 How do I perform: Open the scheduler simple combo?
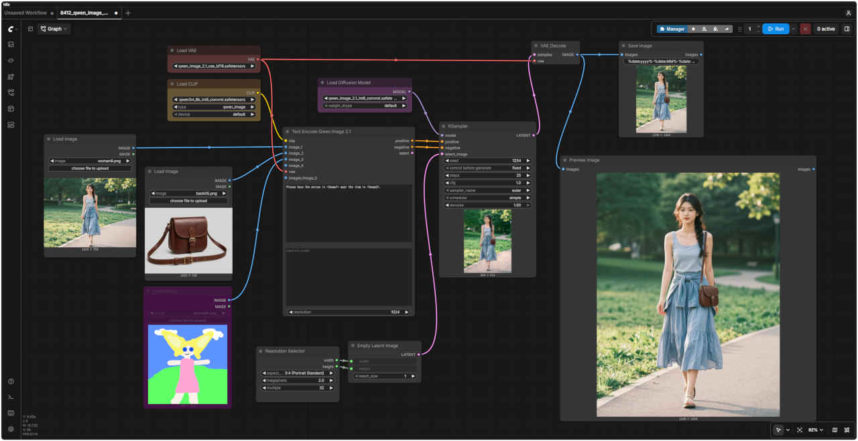pyautogui.click(x=488, y=198)
